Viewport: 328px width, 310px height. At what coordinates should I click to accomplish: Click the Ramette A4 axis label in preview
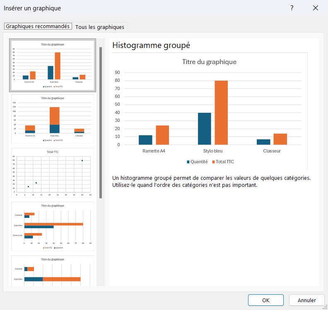pyautogui.click(x=154, y=151)
